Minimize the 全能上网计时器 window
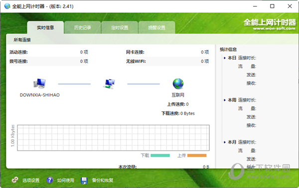The width and height of the screenshot is (299, 188). click(x=255, y=6)
